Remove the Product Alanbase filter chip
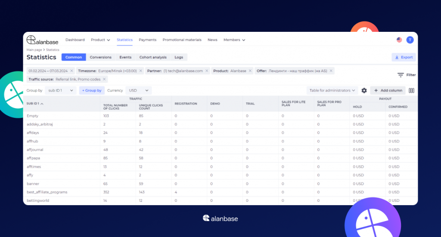The image size is (441, 237). [x=250, y=71]
